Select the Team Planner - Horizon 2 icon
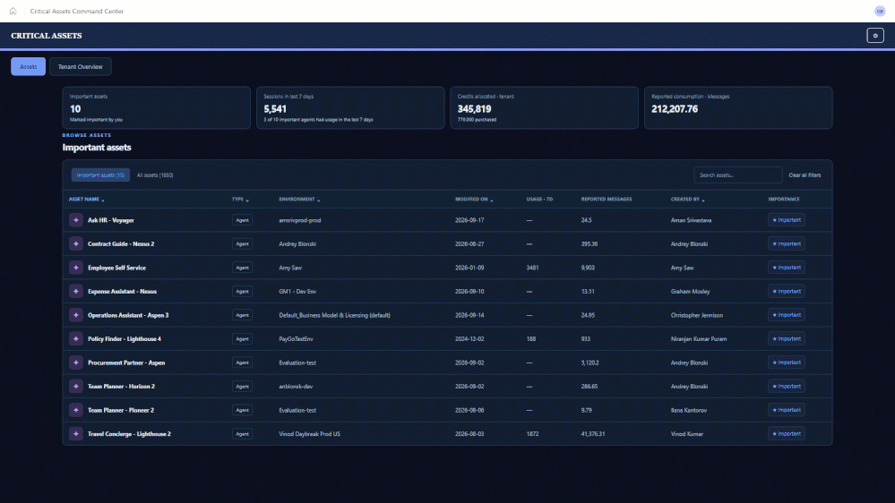Screen dimensions: 895x503 76,386
